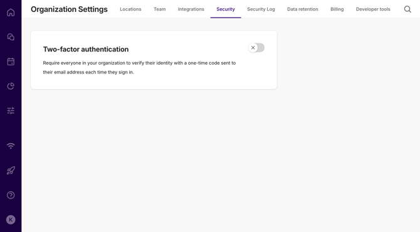Switch to the Locations tab

130,9
